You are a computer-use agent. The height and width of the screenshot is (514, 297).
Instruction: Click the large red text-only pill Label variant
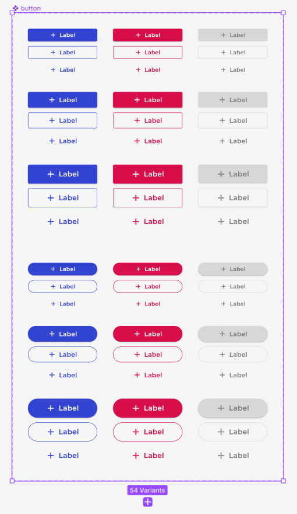click(148, 456)
